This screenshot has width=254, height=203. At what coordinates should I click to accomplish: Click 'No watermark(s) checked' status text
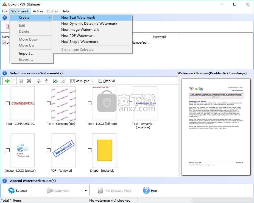pos(110,201)
